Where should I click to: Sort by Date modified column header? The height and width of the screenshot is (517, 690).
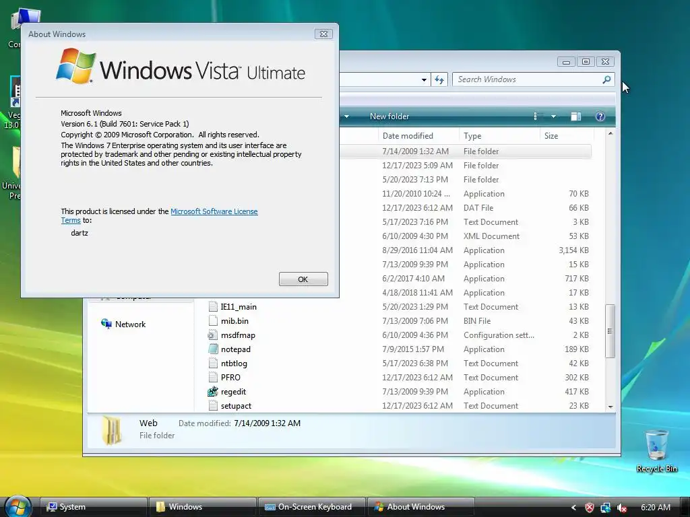tap(418, 136)
